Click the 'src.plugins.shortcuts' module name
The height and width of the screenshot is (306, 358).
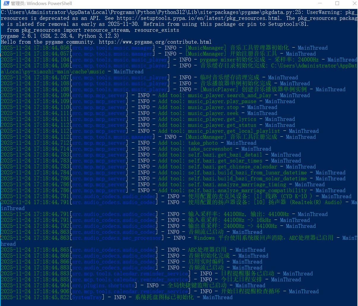click(x=103, y=286)
